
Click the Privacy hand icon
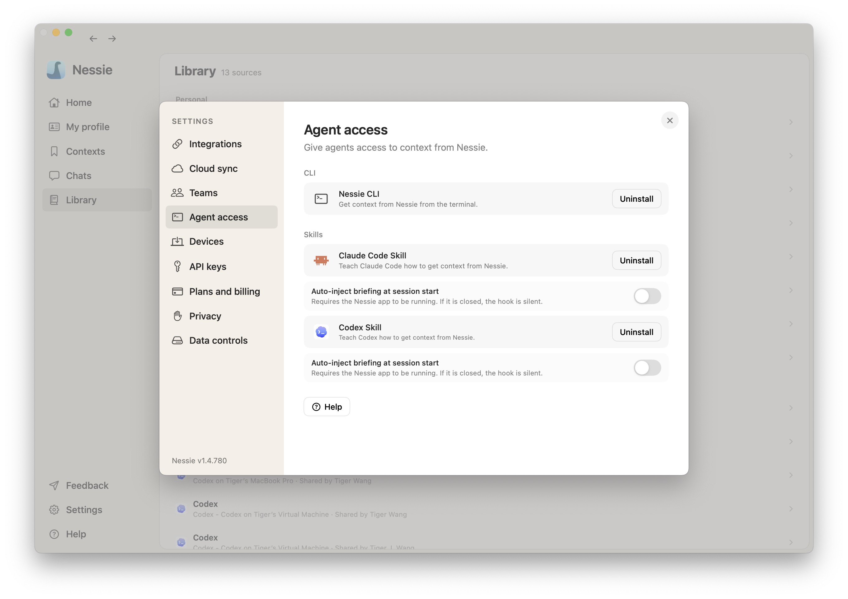[x=177, y=316]
